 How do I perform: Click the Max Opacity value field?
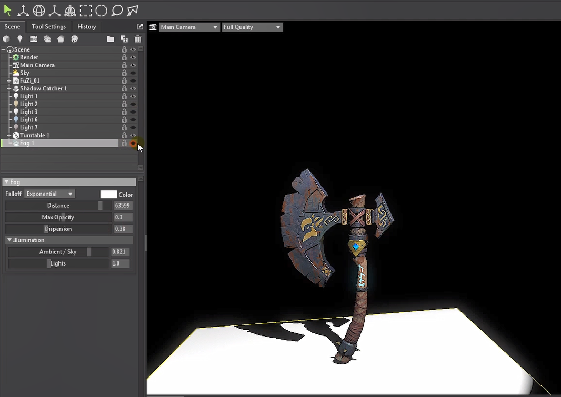click(x=123, y=217)
